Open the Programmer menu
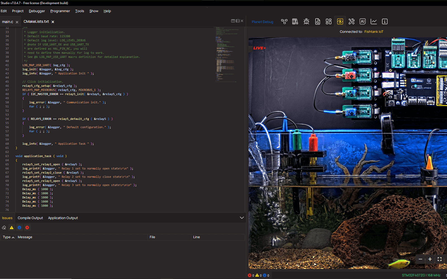The width and height of the screenshot is (447, 279). coord(60,11)
